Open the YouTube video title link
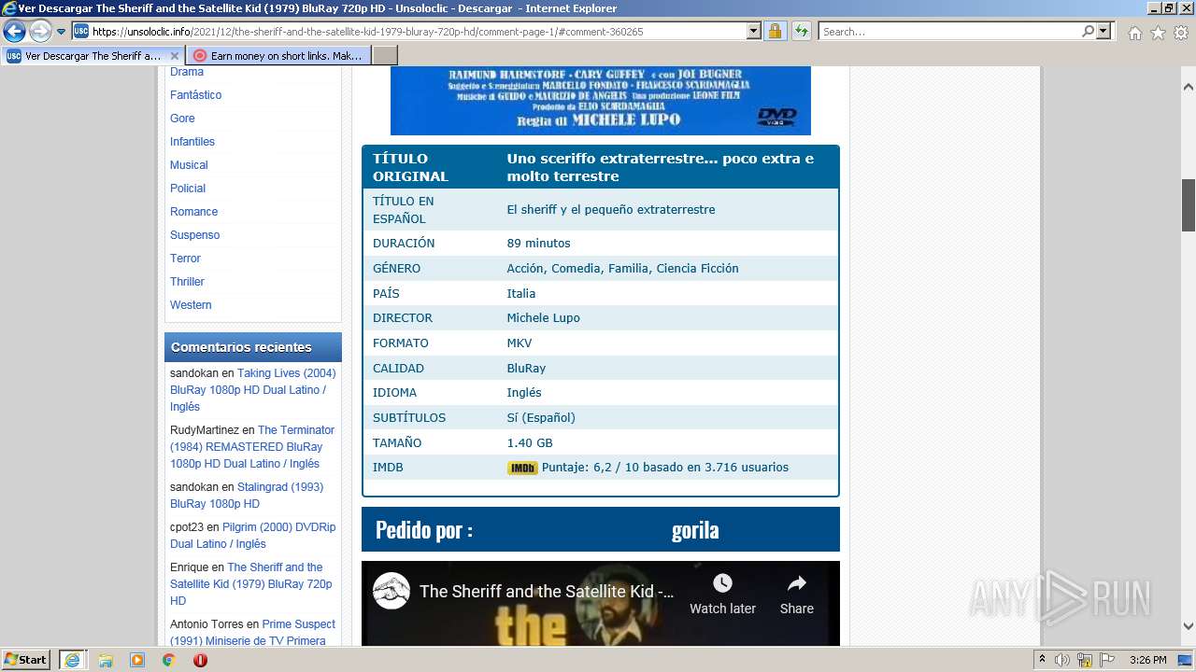 (x=547, y=592)
